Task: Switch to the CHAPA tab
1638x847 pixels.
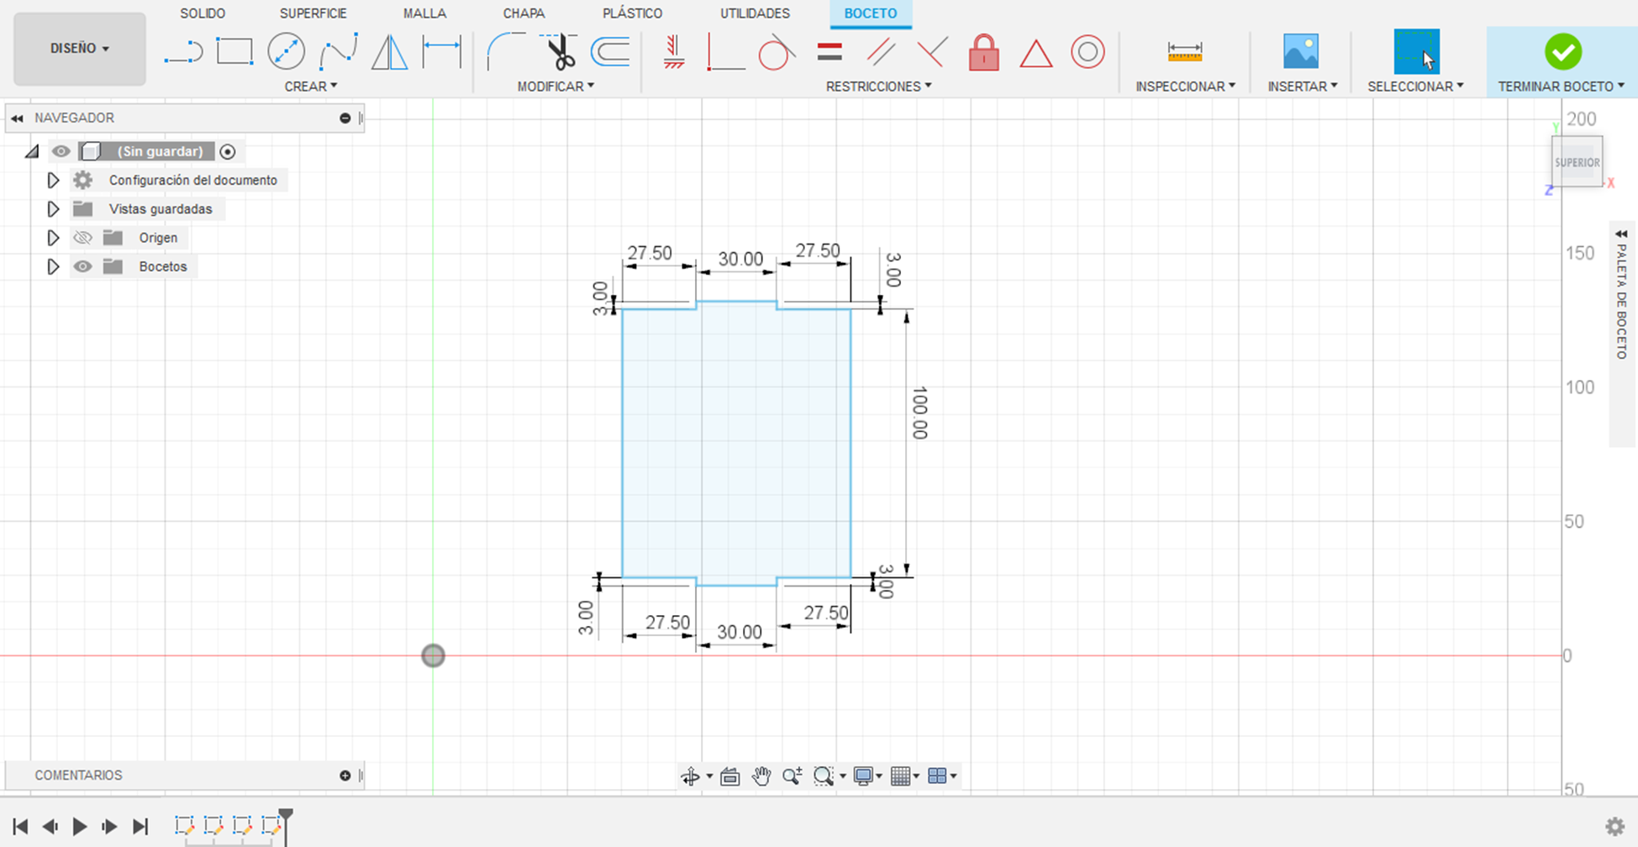Action: pyautogui.click(x=524, y=13)
